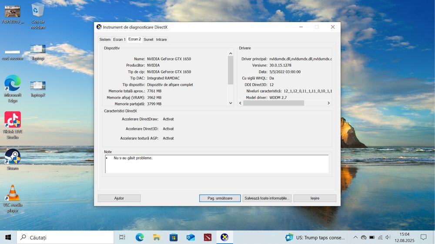Click the VRAM value 3962 MB

coord(154,98)
